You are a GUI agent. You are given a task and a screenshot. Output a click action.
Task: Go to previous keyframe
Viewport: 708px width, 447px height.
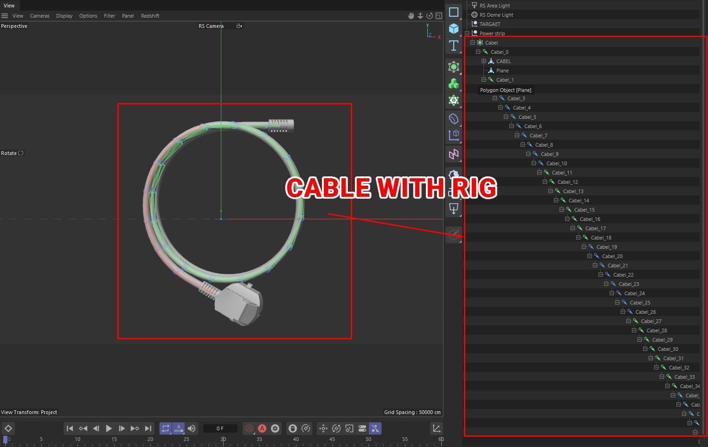pos(83,428)
